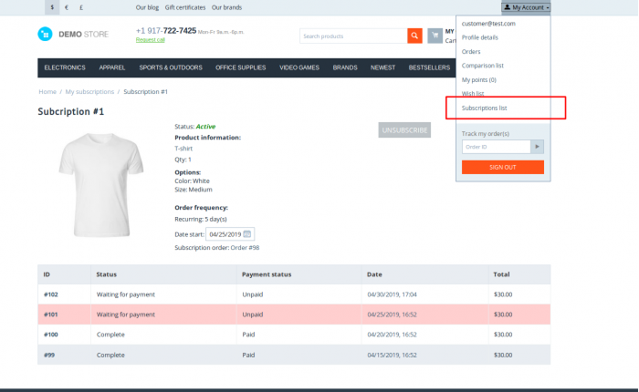Click the white T-shirt product image
The width and height of the screenshot is (639, 392).
pos(101,185)
